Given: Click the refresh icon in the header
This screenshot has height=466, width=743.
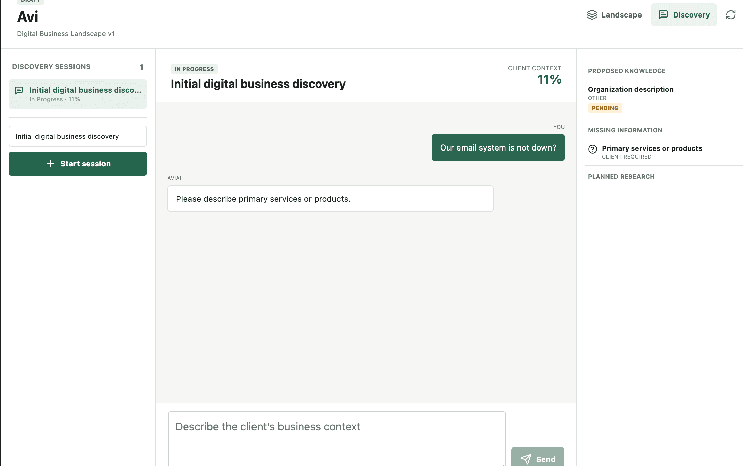Looking at the screenshot, I should tap(731, 15).
